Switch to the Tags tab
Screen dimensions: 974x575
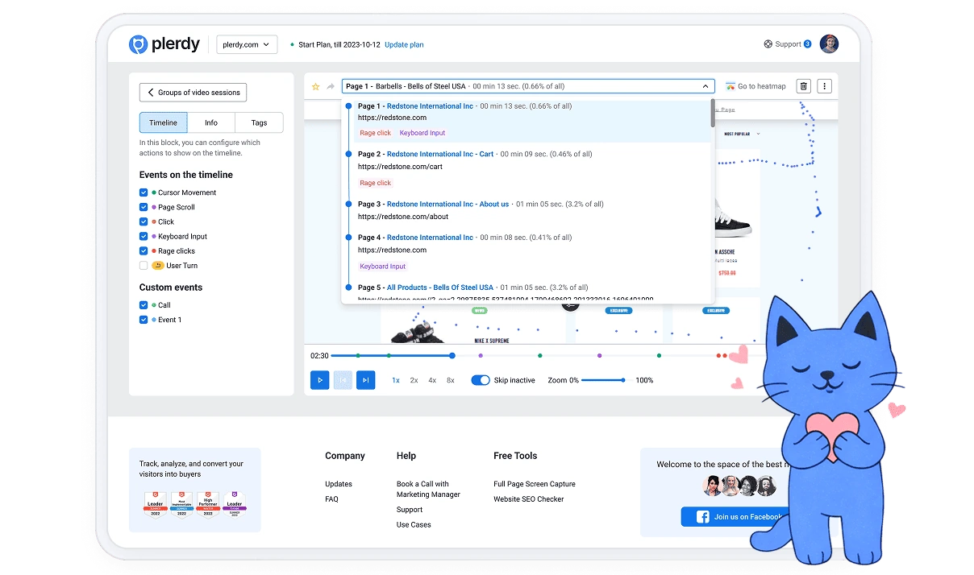coord(259,122)
